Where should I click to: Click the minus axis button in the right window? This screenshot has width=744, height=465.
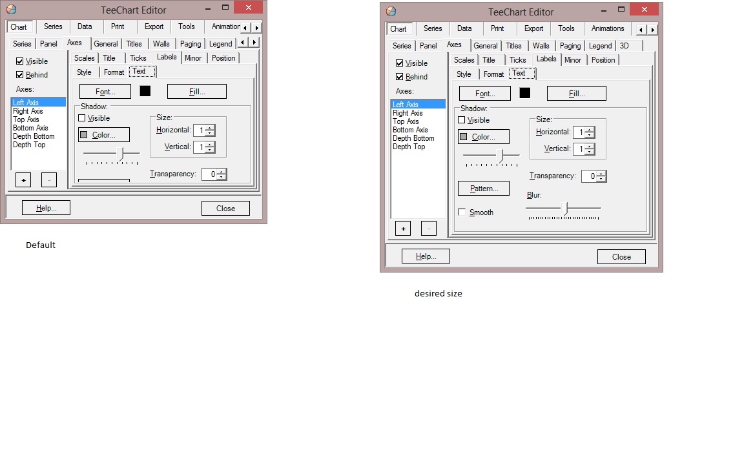coord(428,229)
